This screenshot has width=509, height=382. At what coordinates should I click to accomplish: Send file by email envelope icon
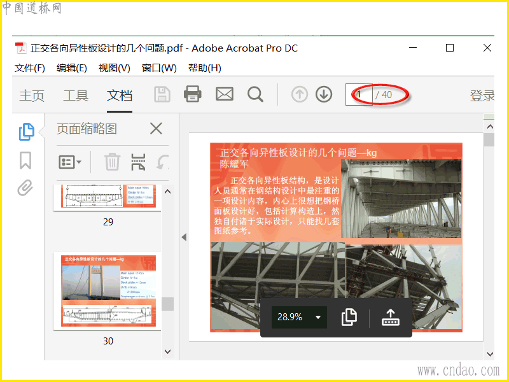(225, 94)
